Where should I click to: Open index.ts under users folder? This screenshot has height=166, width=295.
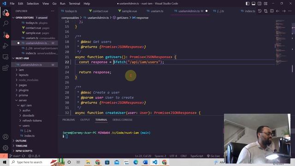point(35,136)
